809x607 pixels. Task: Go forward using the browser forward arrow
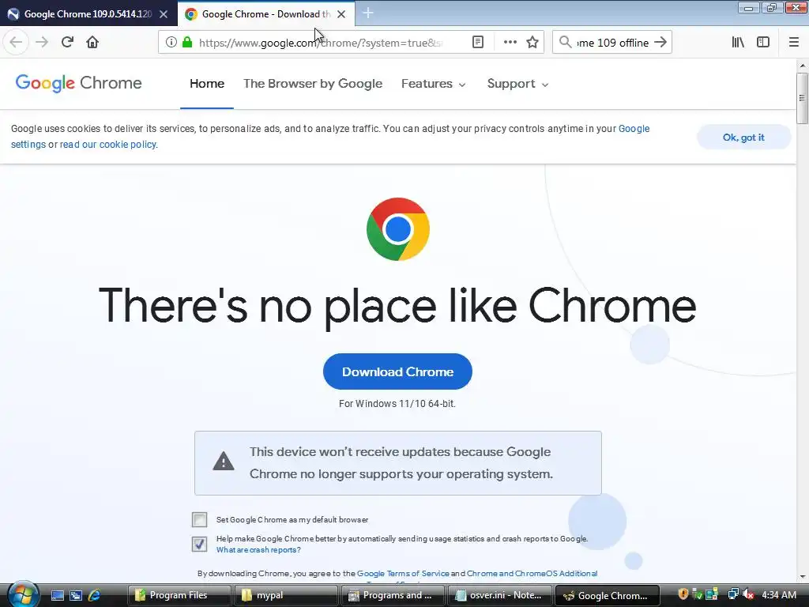pos(42,42)
